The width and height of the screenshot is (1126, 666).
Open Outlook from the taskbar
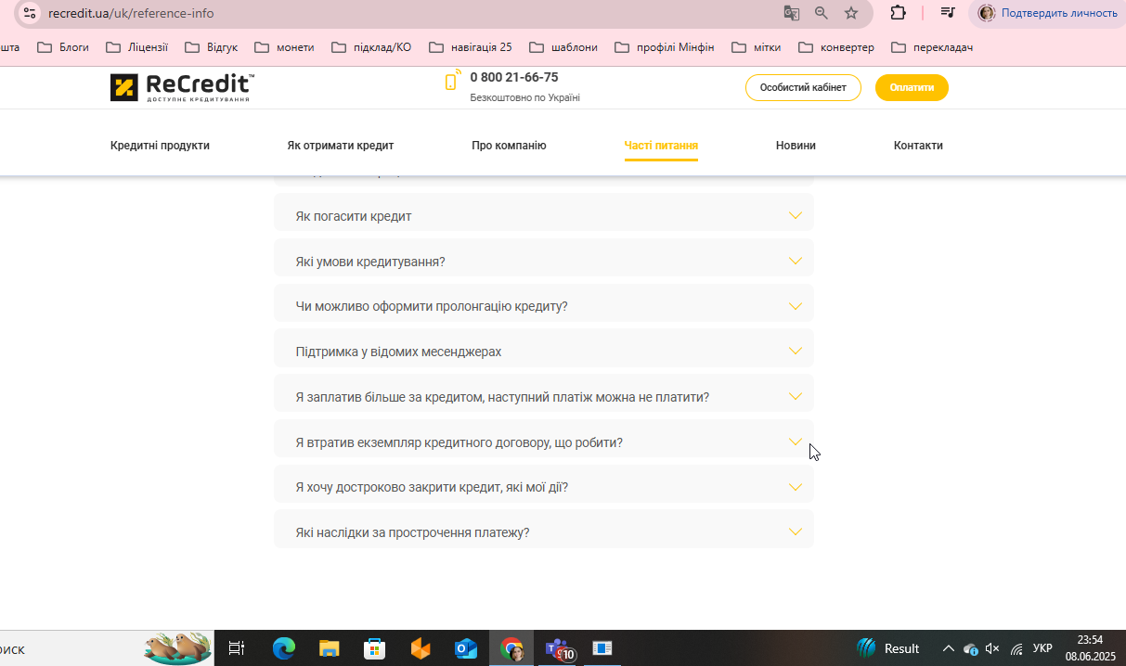tap(465, 648)
